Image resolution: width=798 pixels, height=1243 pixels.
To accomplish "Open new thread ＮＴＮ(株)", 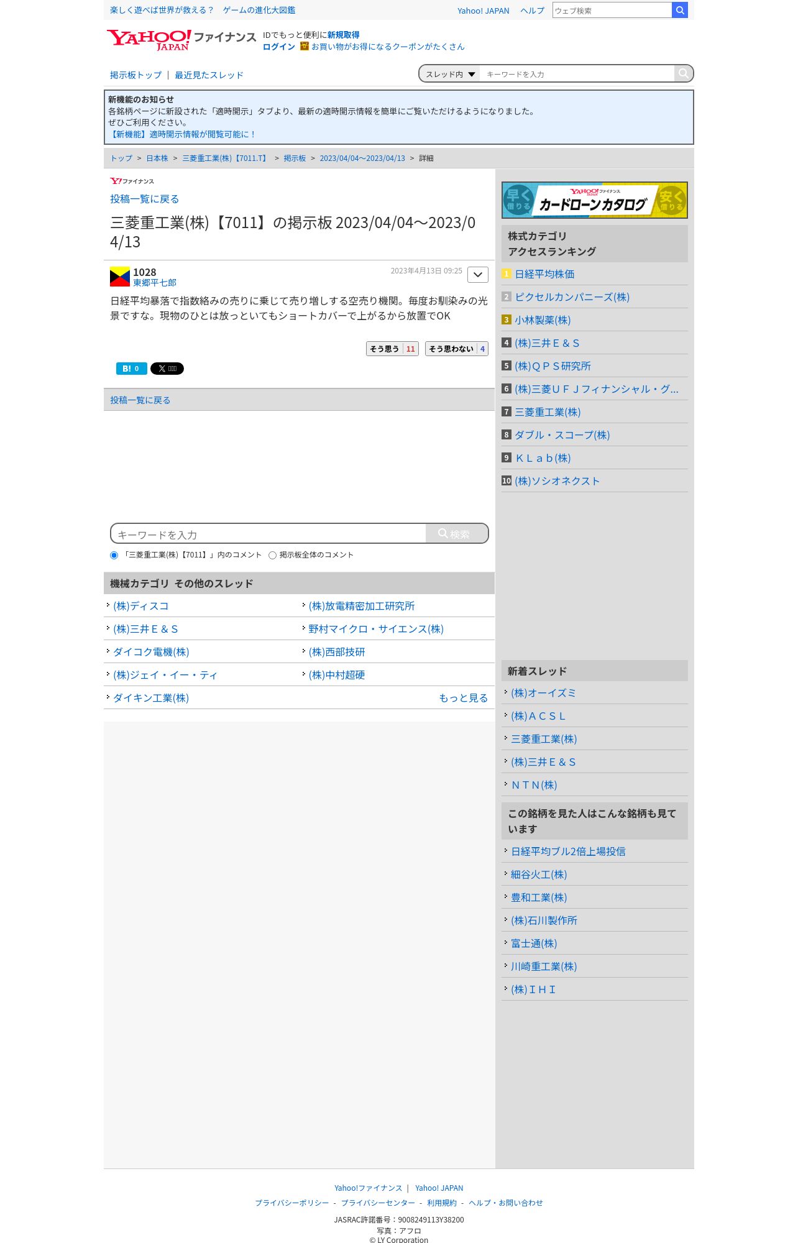I will (x=534, y=785).
